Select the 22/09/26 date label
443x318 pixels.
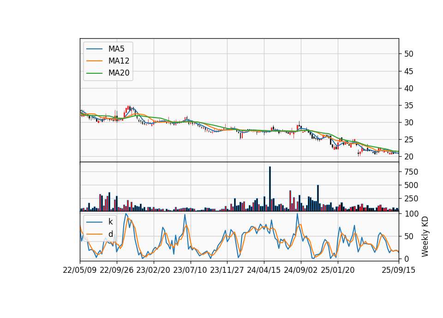(117, 270)
